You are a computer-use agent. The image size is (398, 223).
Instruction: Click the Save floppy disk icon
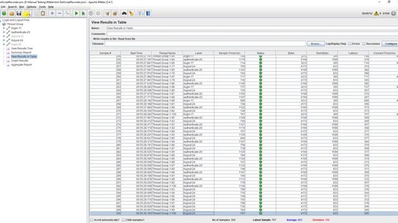(x=19, y=13)
